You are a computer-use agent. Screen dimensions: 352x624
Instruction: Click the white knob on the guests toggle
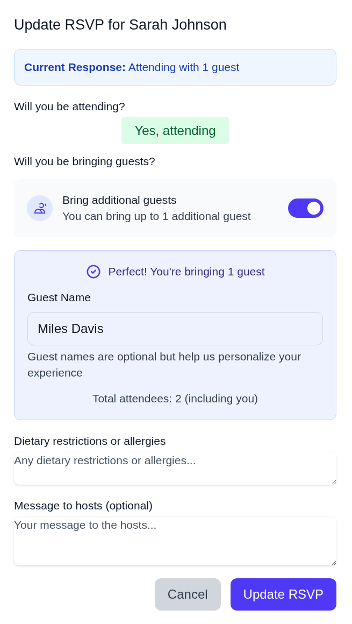[x=314, y=208]
